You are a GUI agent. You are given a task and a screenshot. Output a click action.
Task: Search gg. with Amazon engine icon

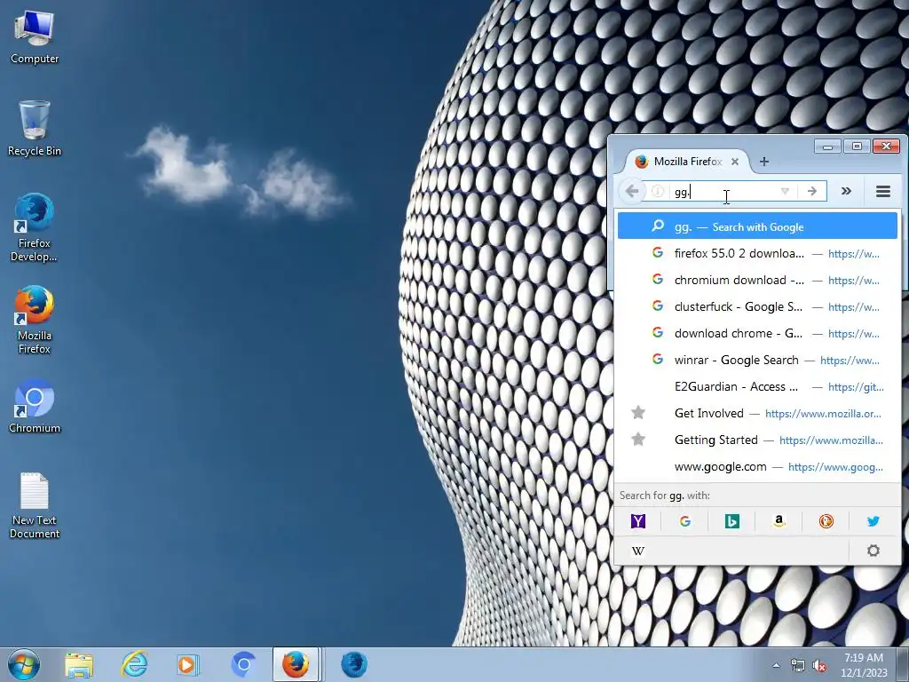pos(779,520)
